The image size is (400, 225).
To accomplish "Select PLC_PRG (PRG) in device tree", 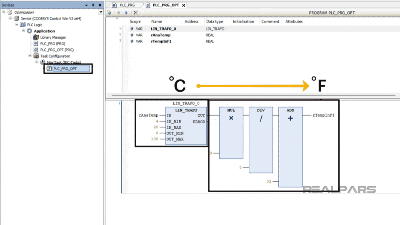I will (52, 44).
